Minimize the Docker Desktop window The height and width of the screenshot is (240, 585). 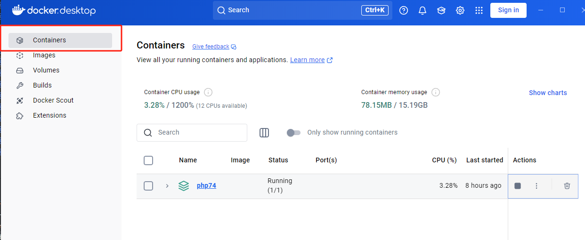click(540, 10)
